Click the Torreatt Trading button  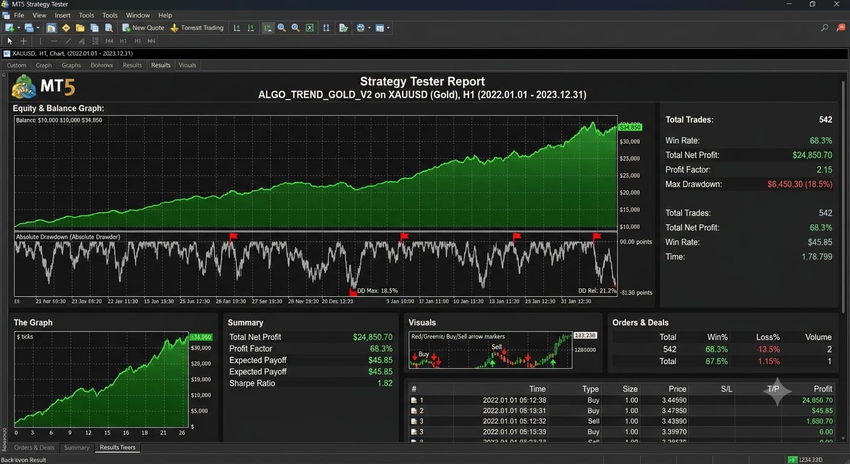click(x=197, y=28)
